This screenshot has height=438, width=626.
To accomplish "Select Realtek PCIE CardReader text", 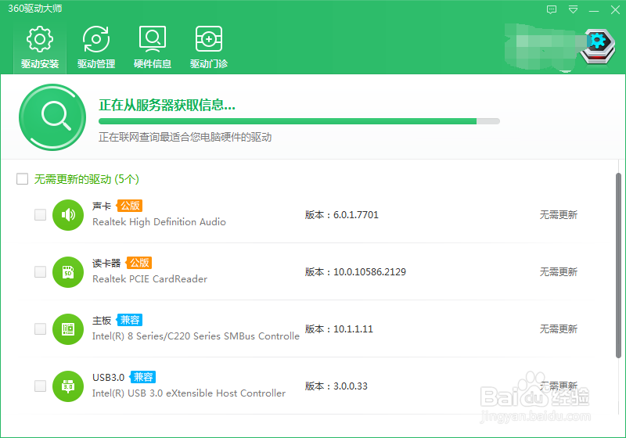I will pyautogui.click(x=150, y=279).
